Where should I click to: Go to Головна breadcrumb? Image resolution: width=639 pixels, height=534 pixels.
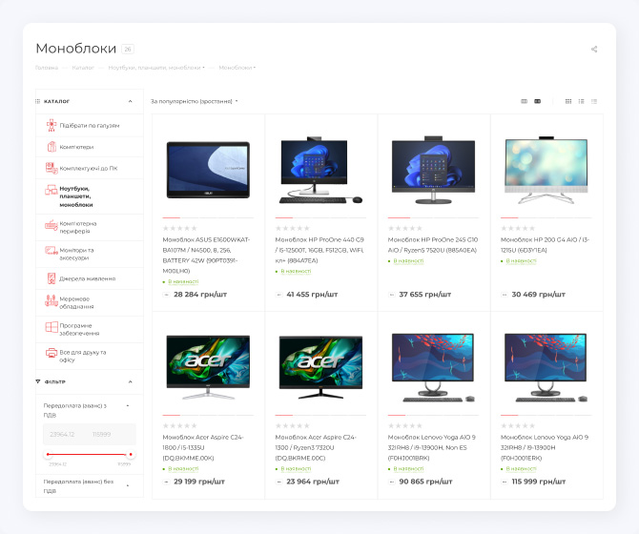pos(47,68)
